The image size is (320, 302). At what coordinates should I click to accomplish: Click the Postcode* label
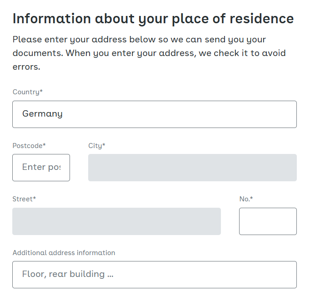click(29, 146)
